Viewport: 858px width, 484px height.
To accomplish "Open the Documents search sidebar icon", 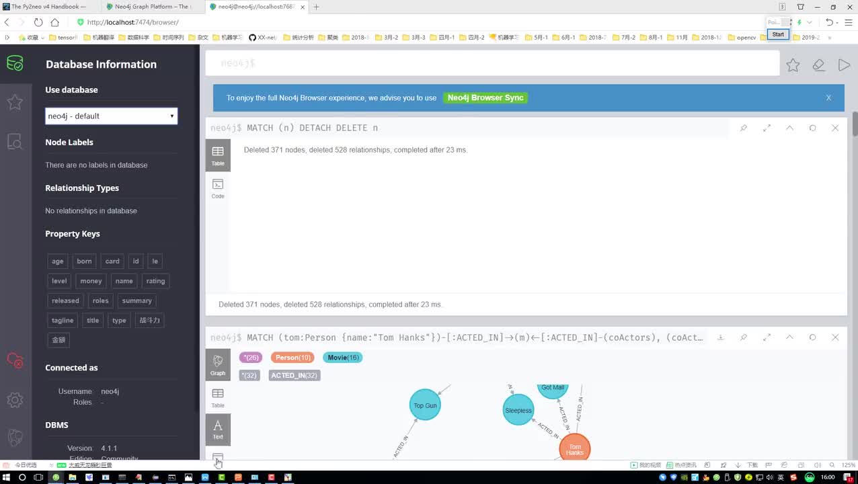I will point(15,141).
